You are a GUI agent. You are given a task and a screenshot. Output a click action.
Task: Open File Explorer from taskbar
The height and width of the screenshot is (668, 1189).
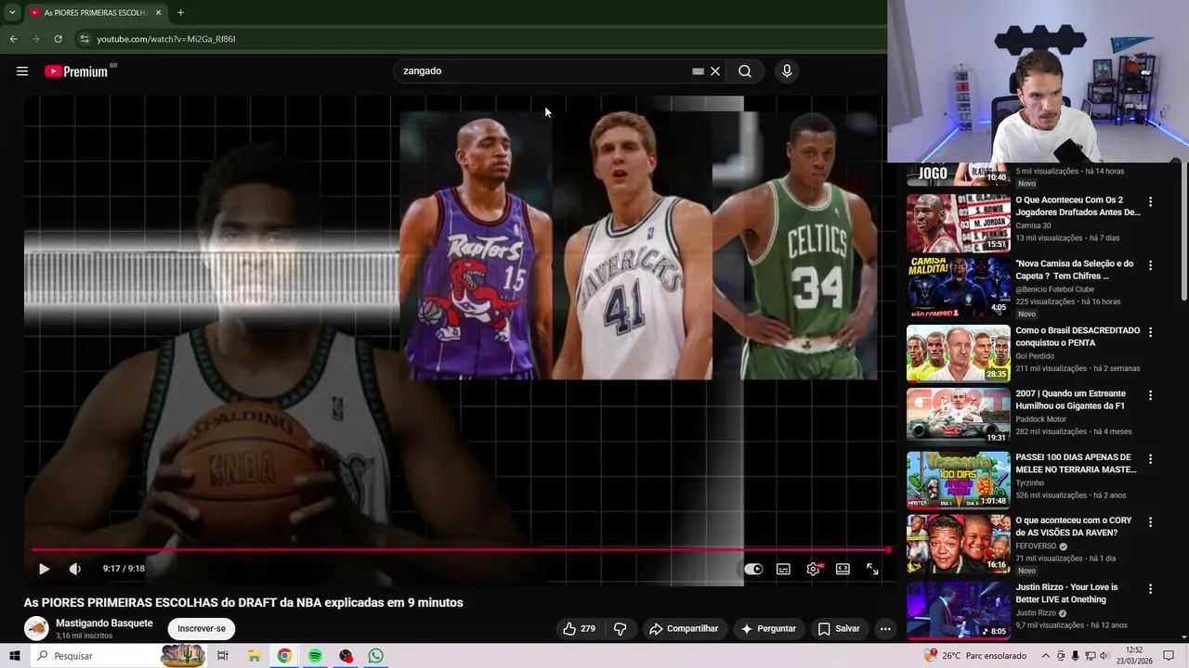(x=254, y=656)
